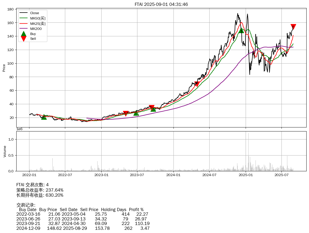Click the red sell marker at price 69
The width and height of the screenshot is (309, 233).
197,84
